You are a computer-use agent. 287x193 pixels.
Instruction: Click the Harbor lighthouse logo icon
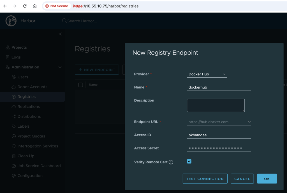point(11,21)
